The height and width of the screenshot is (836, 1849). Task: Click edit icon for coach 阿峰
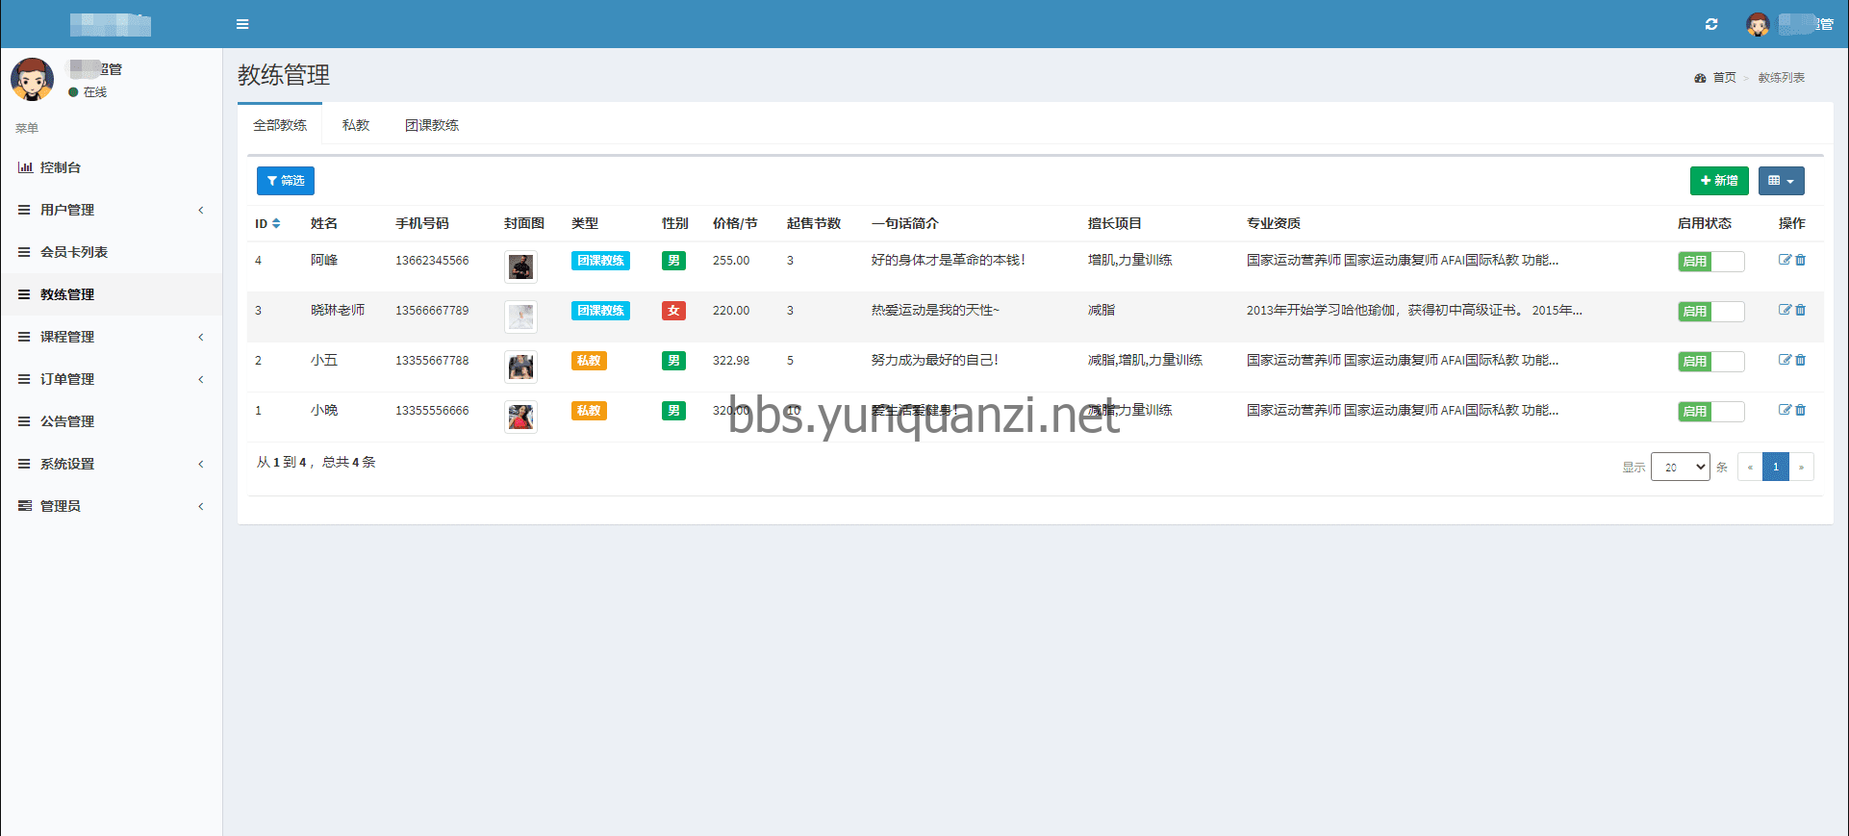1785,260
